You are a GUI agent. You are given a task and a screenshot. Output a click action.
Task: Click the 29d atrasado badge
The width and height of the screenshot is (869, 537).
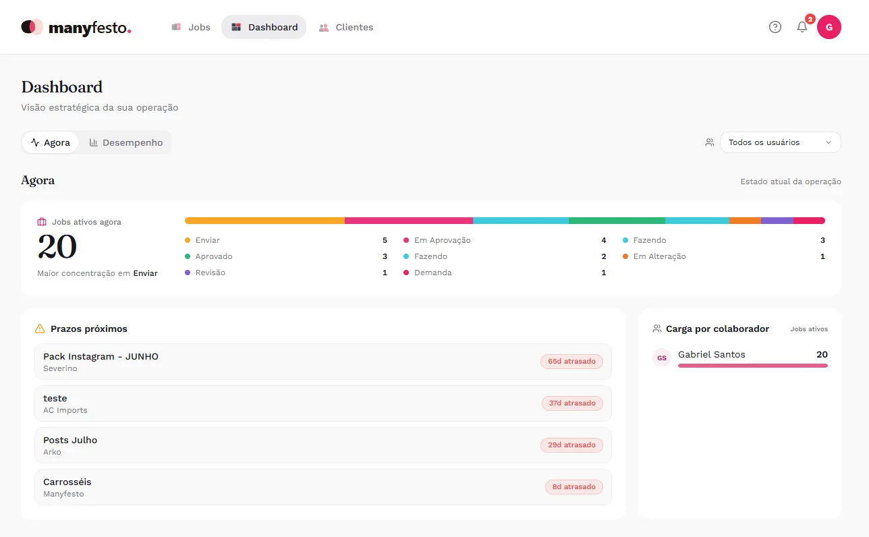click(x=571, y=445)
